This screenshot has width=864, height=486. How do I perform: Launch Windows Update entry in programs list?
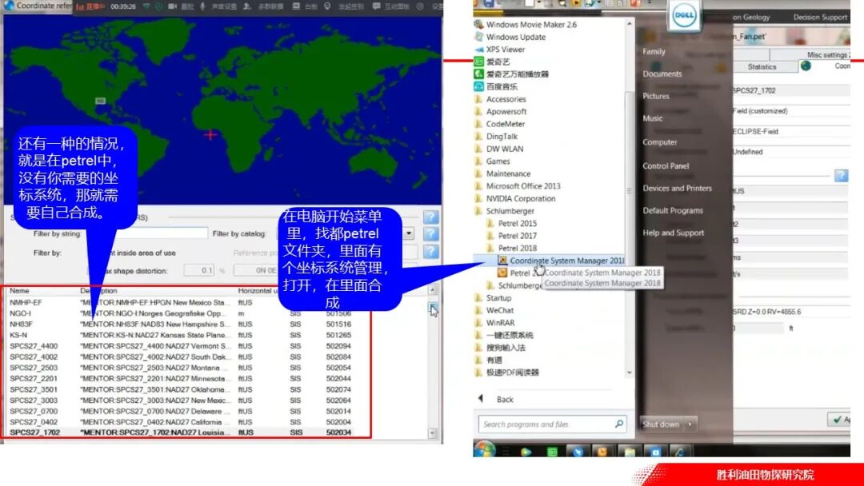pyautogui.click(x=510, y=37)
